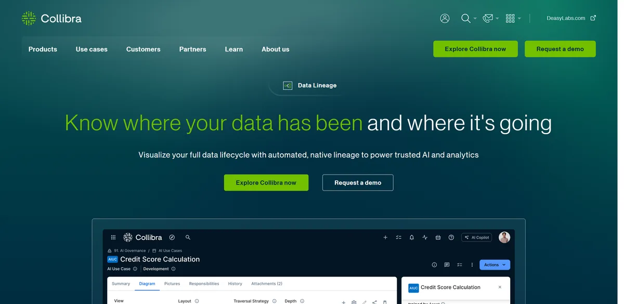624x304 pixels.
Task: Click the user avatar in product screenshot
Action: pyautogui.click(x=504, y=237)
